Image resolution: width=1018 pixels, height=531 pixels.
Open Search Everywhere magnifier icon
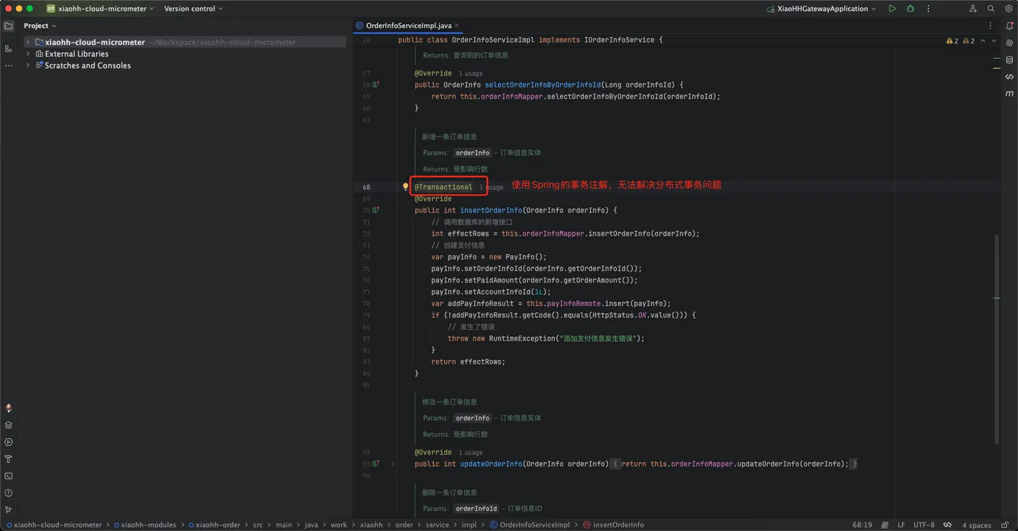click(x=991, y=9)
